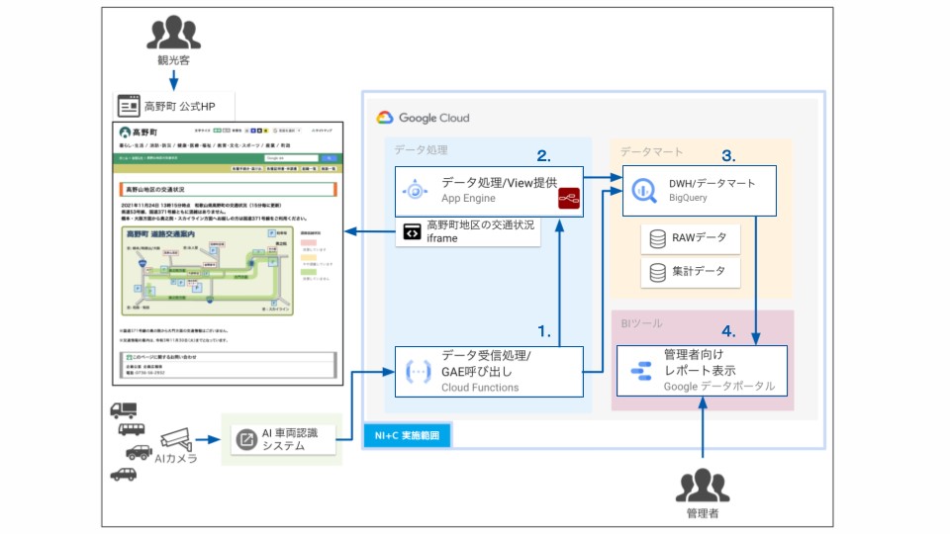Select the Google データポータル icon
Image resolution: width=950 pixels, height=534 pixels.
[641, 371]
